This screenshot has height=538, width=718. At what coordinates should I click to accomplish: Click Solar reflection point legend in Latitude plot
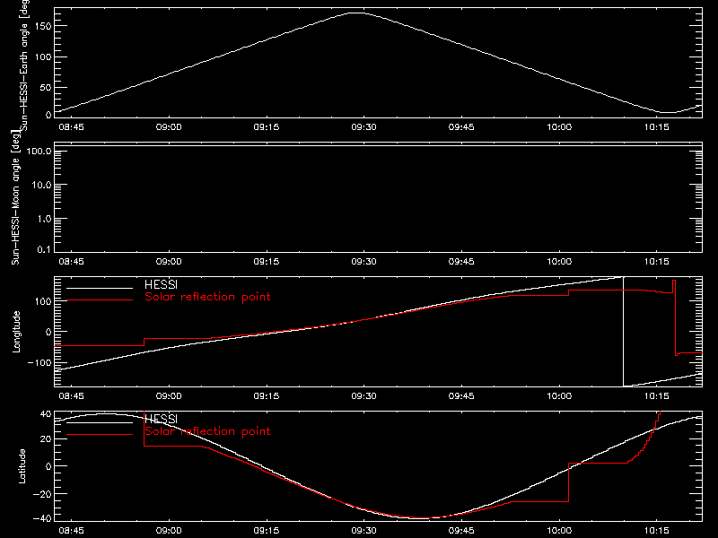(x=207, y=431)
